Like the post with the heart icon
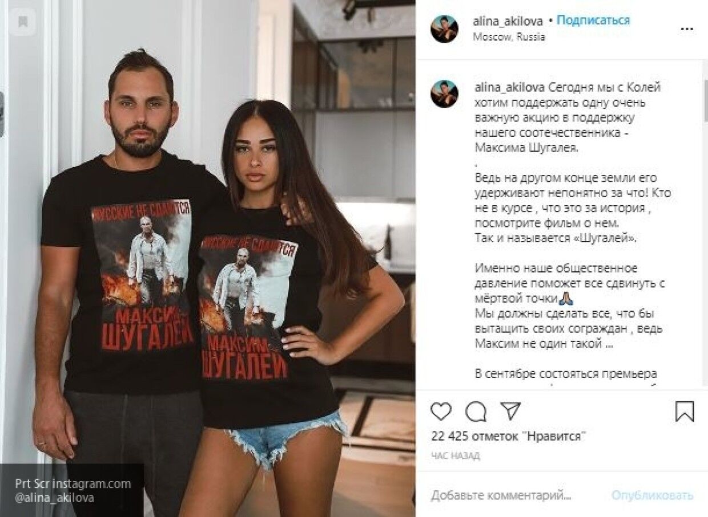This screenshot has width=708, height=517. 441,411
